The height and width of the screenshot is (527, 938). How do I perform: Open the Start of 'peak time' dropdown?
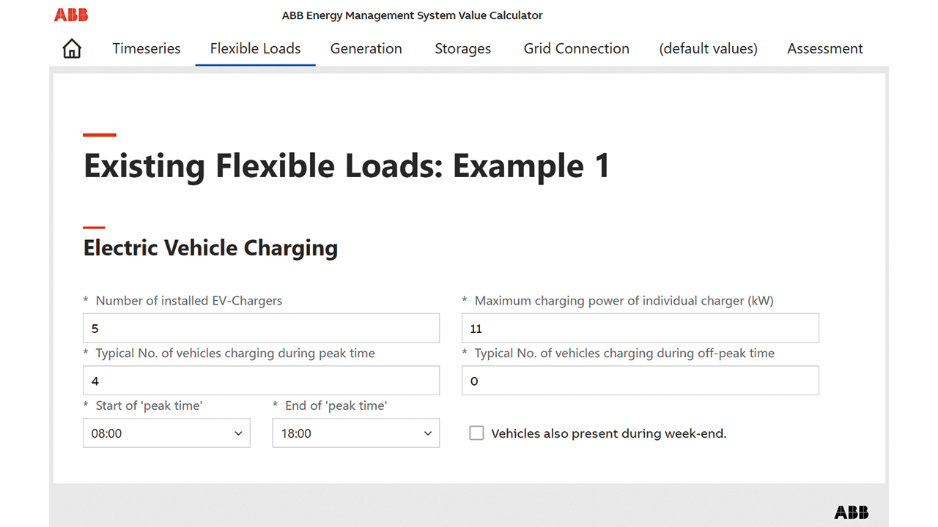click(166, 433)
